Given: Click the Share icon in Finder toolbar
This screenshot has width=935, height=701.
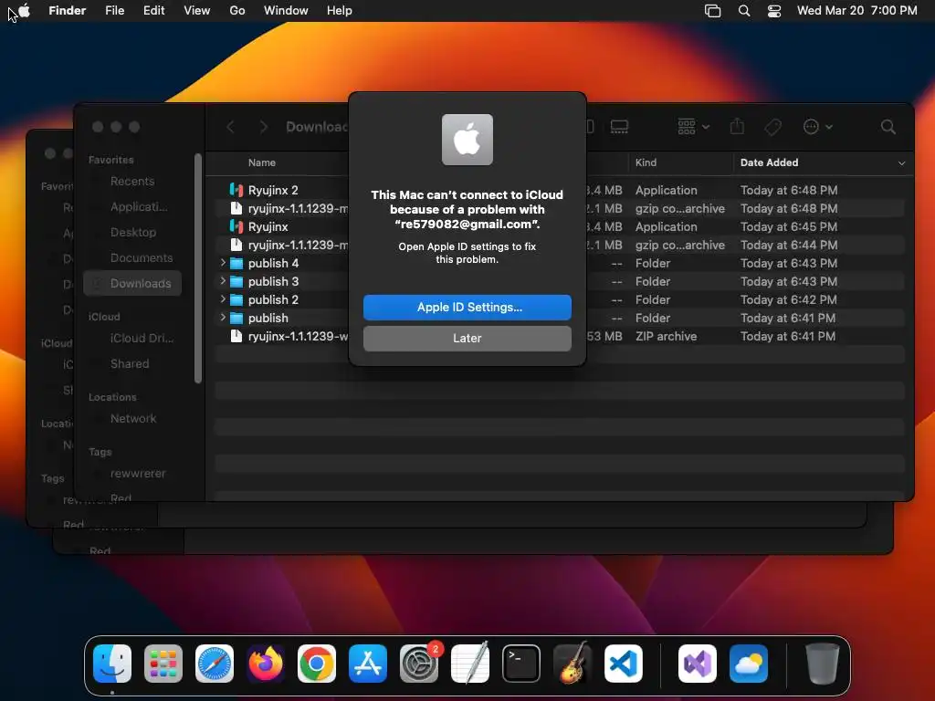Looking at the screenshot, I should point(737,126).
